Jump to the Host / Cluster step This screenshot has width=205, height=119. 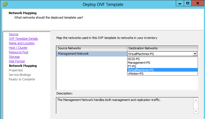coord(18,48)
